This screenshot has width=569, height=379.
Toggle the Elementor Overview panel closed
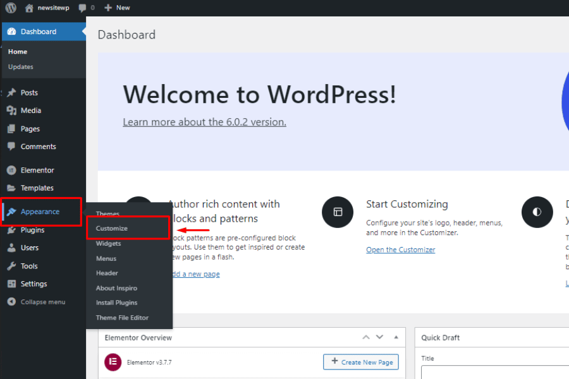click(x=396, y=338)
